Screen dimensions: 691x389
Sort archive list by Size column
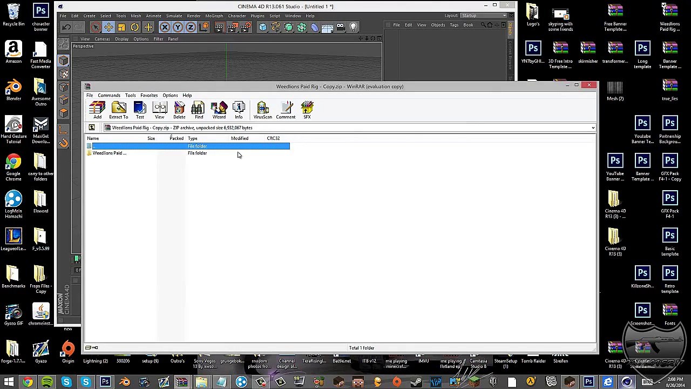(151, 138)
